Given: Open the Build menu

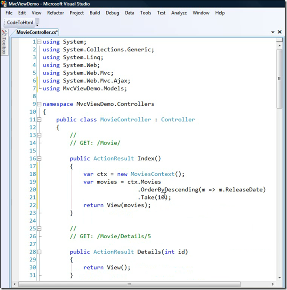Looking at the screenshot, I should (x=95, y=13).
